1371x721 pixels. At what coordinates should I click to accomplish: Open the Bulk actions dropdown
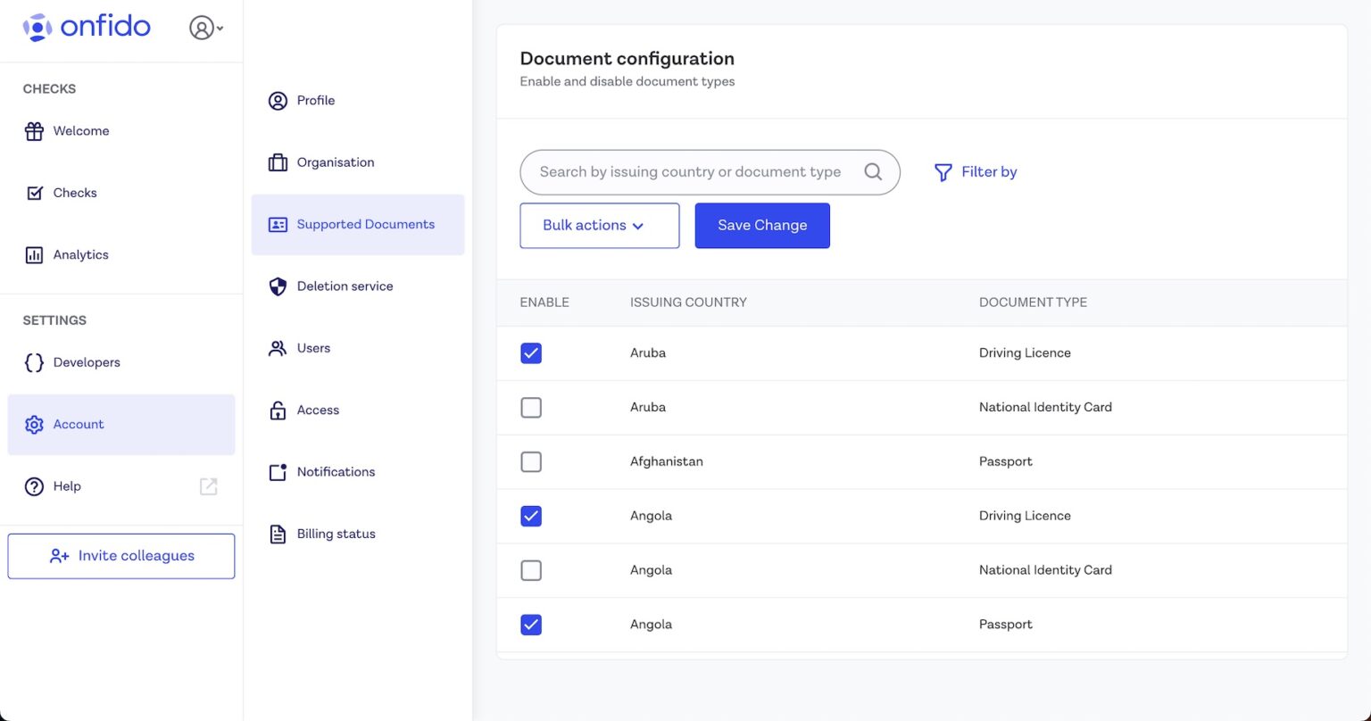(x=599, y=225)
